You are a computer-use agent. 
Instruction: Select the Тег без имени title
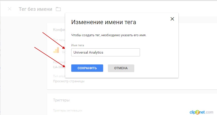coord(35,9)
